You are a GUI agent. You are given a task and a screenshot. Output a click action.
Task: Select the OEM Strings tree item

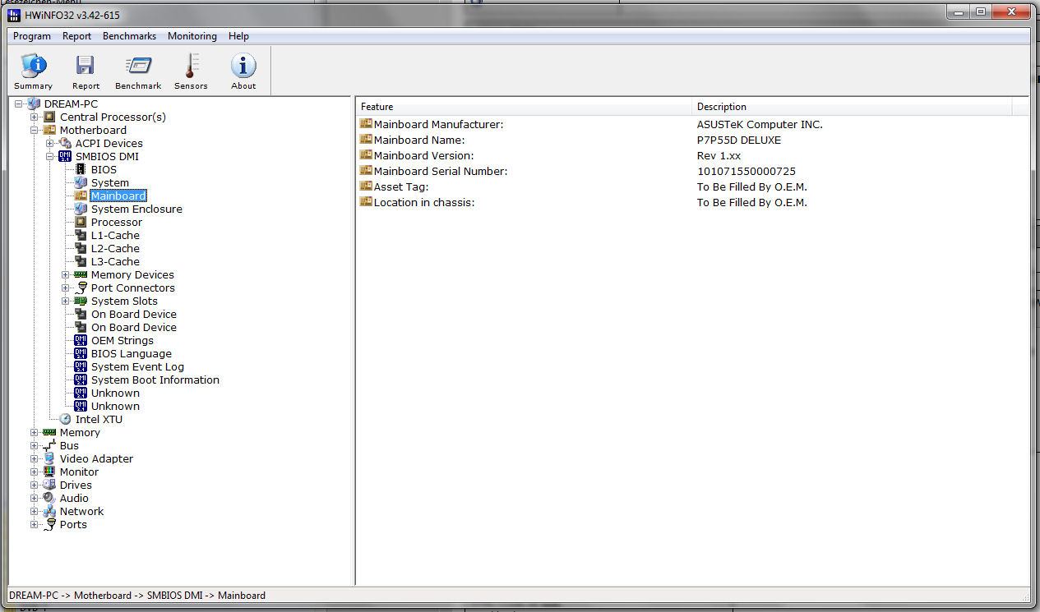pyautogui.click(x=122, y=341)
